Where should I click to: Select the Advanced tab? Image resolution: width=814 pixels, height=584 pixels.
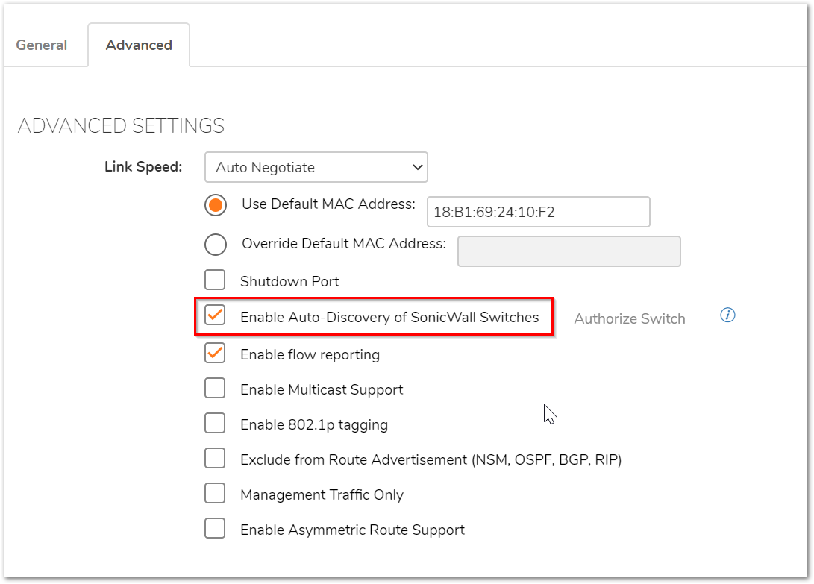pyautogui.click(x=139, y=45)
